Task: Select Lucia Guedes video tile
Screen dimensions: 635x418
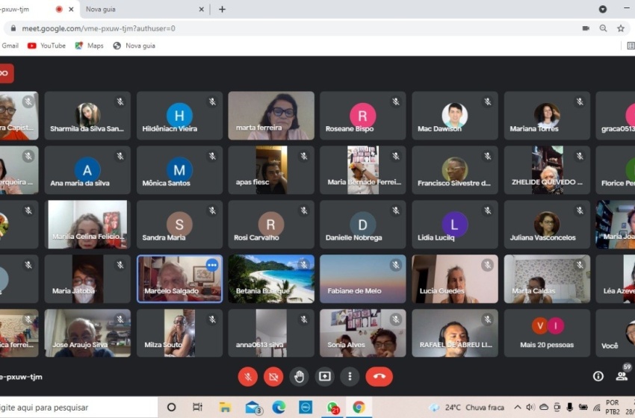Action: point(455,279)
